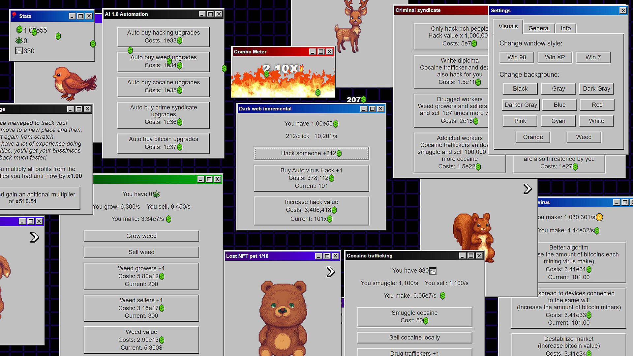The width and height of the screenshot is (633, 356).
Task: Select the Win XP window style
Action: [x=555, y=57]
